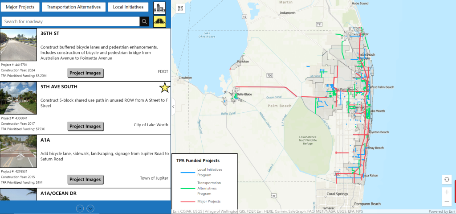This screenshot has height=214, width=456.
Task: Click Construction Year: 2017 text
Action: (x=18, y=123)
